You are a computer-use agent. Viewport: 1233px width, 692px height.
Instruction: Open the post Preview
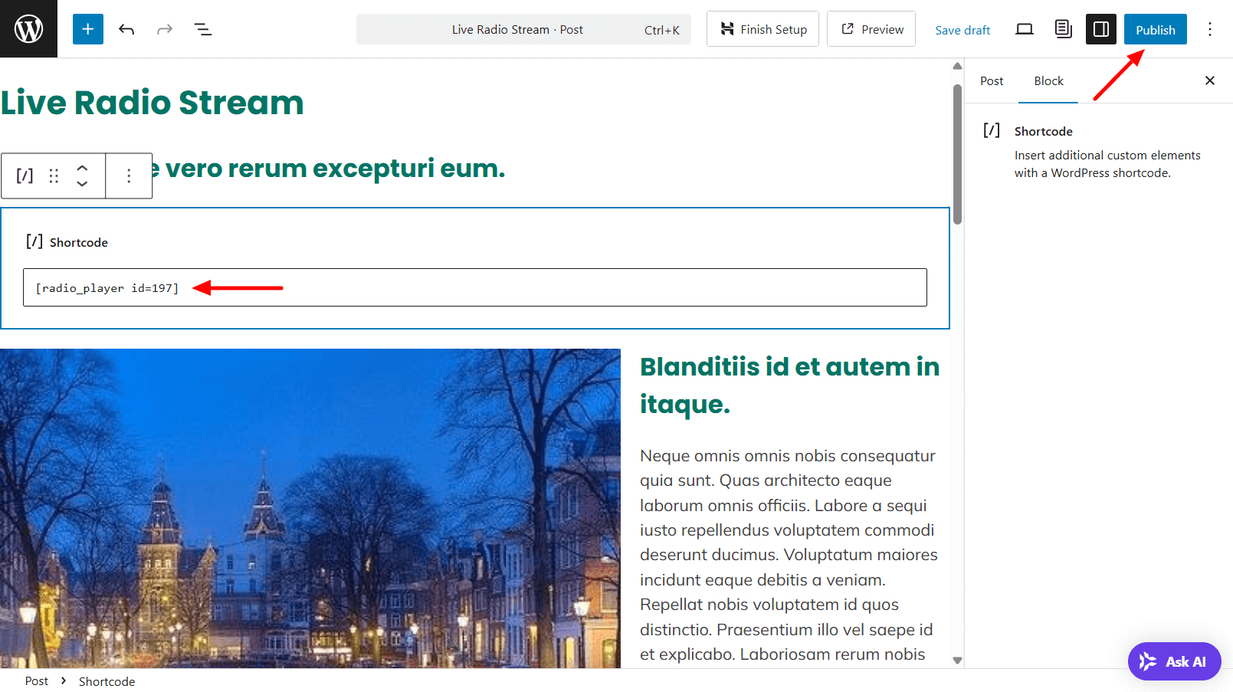click(x=871, y=29)
